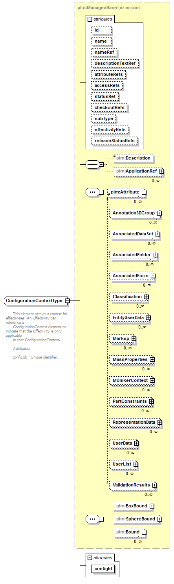The image size is (174, 584).
Task: Expand the plm:Bound element
Action: 144,532
